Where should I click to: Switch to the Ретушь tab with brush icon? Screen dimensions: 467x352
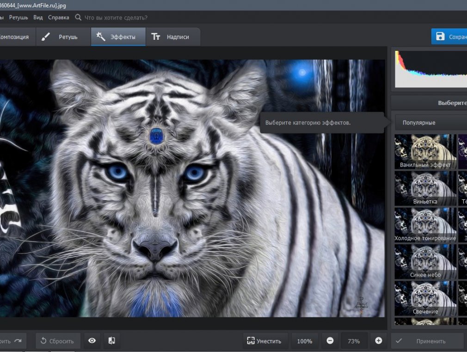pos(63,37)
